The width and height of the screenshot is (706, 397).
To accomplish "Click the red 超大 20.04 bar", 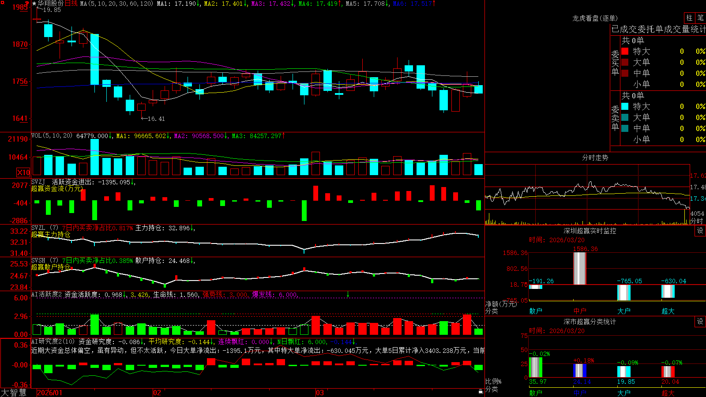I will point(668,371).
